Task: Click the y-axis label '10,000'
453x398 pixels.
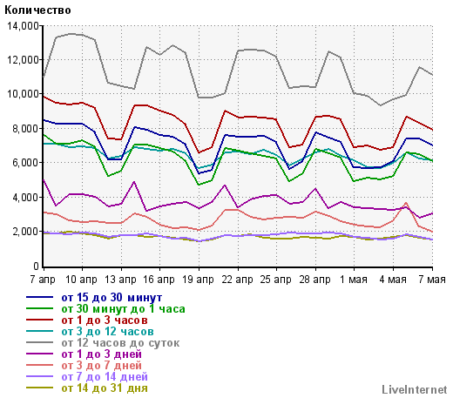Action: click(x=23, y=94)
